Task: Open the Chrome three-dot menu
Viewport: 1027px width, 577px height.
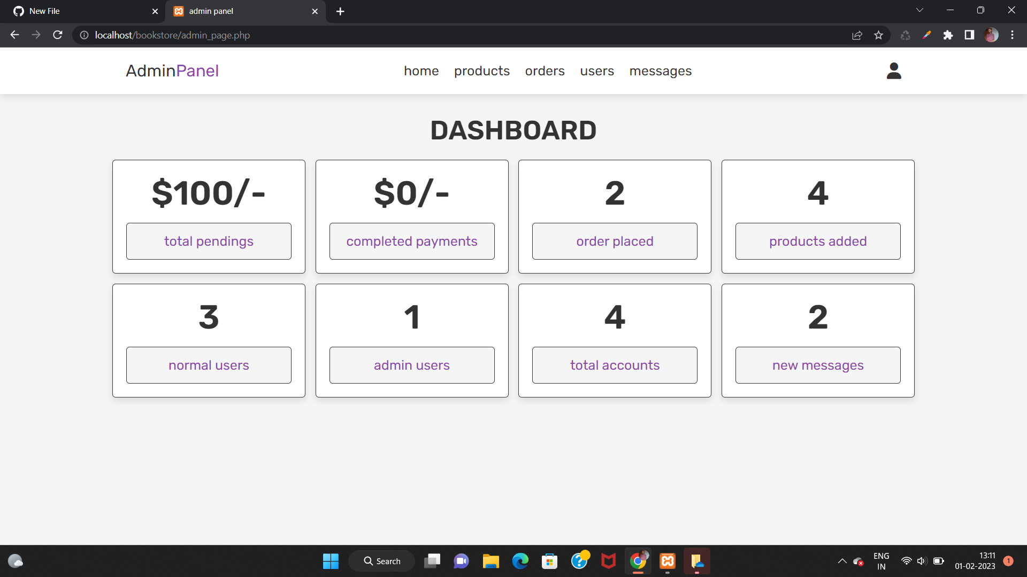Action: click(x=1013, y=35)
